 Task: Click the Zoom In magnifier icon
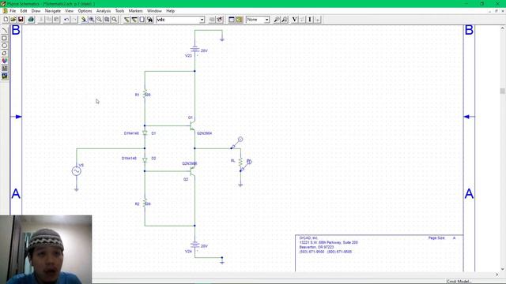point(92,20)
